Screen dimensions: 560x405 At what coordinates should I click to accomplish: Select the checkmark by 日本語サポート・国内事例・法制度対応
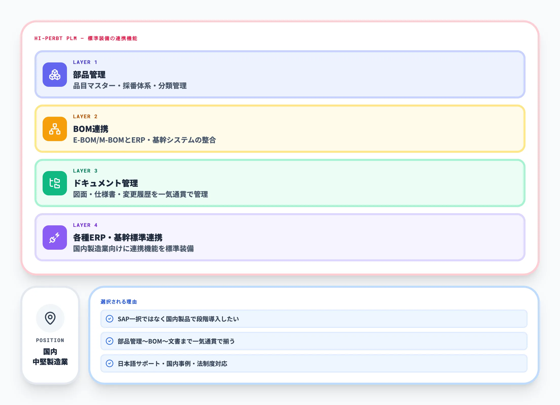110,364
